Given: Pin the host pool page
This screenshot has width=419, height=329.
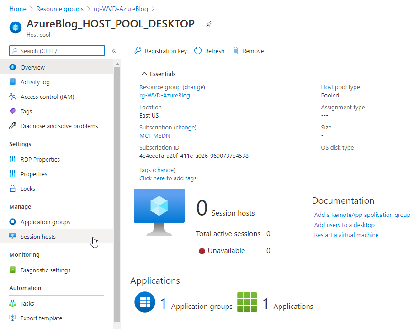Looking at the screenshot, I should (x=209, y=24).
